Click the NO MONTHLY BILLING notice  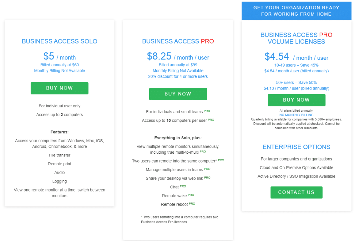pyautogui.click(x=296, y=115)
